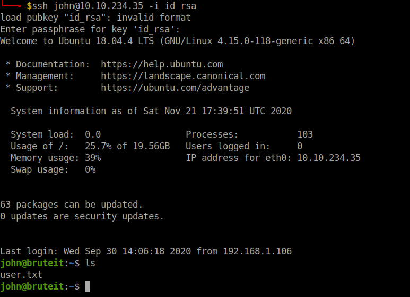
Task: Open the landscape.canonical.com management link
Action: (x=183, y=76)
